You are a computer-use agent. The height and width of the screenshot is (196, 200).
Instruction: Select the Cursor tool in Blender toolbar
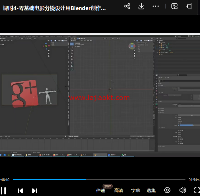[x=72, y=47]
